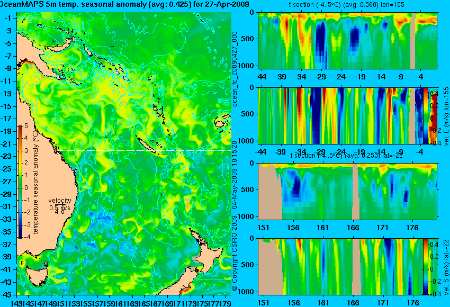Click the '-11' latitude tick on the map axis
Screen dimensions: 450x307
coord(7,81)
